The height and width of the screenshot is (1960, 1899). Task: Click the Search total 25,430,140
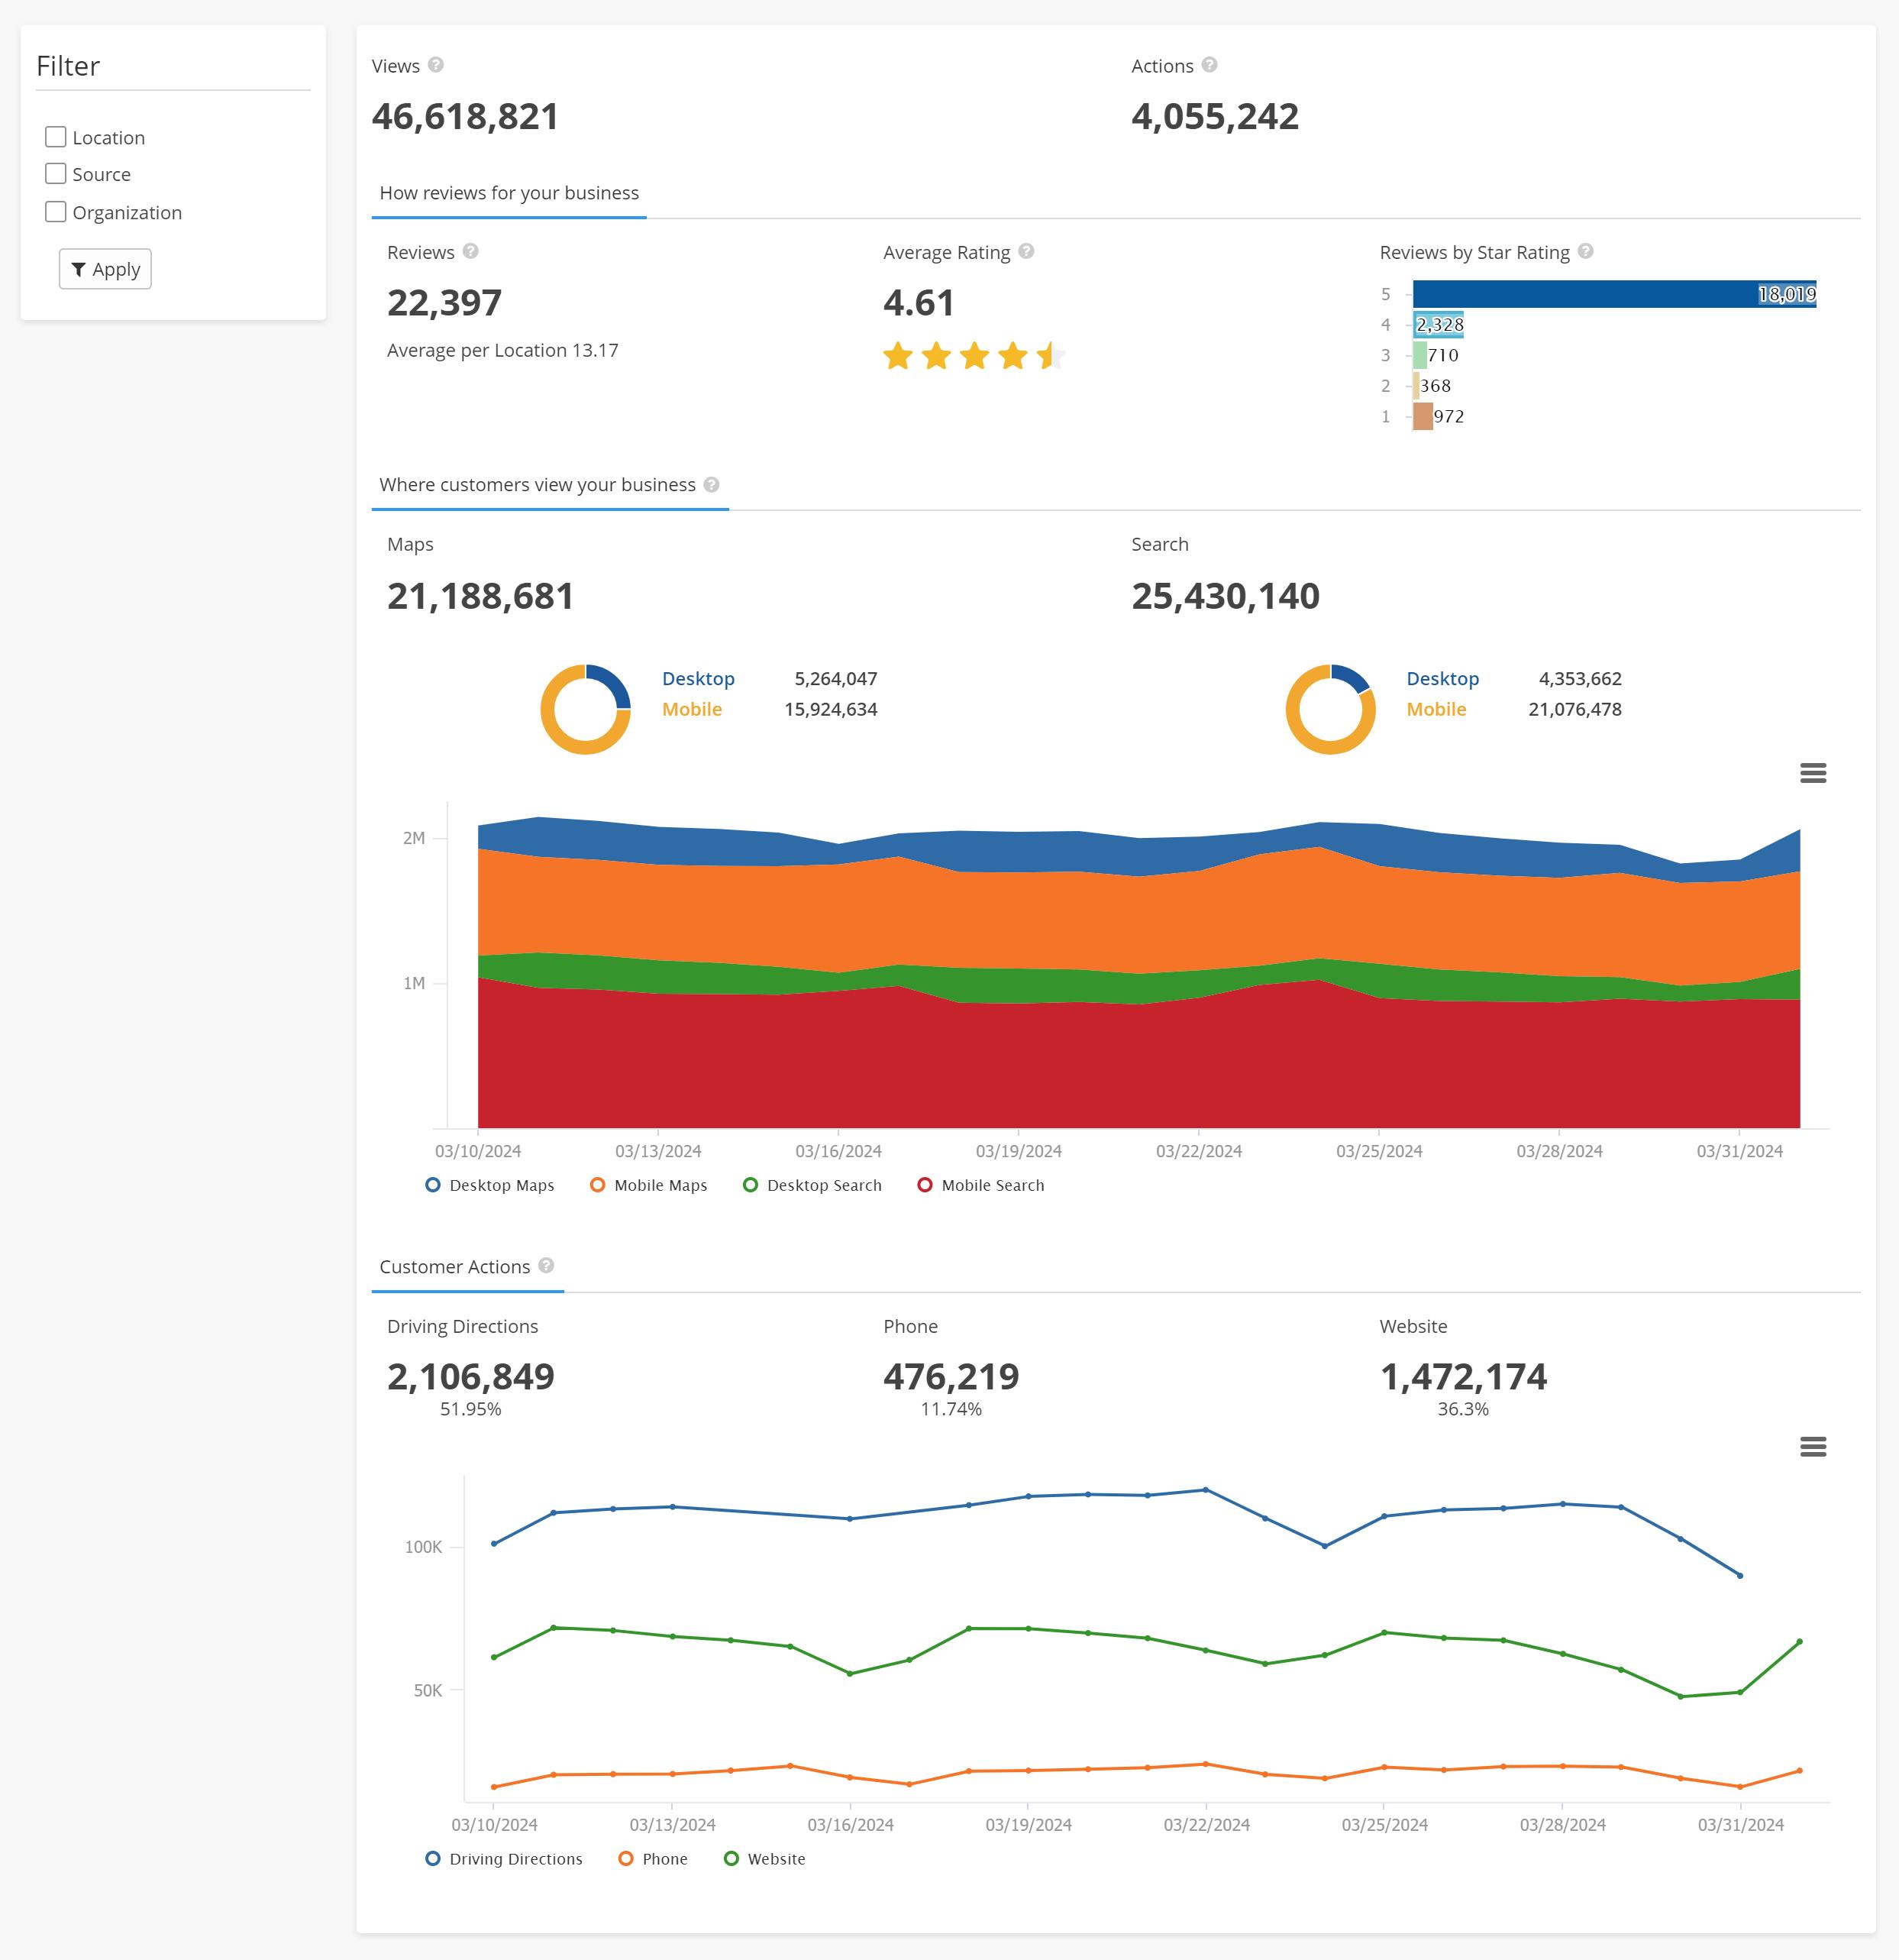[x=1226, y=596]
